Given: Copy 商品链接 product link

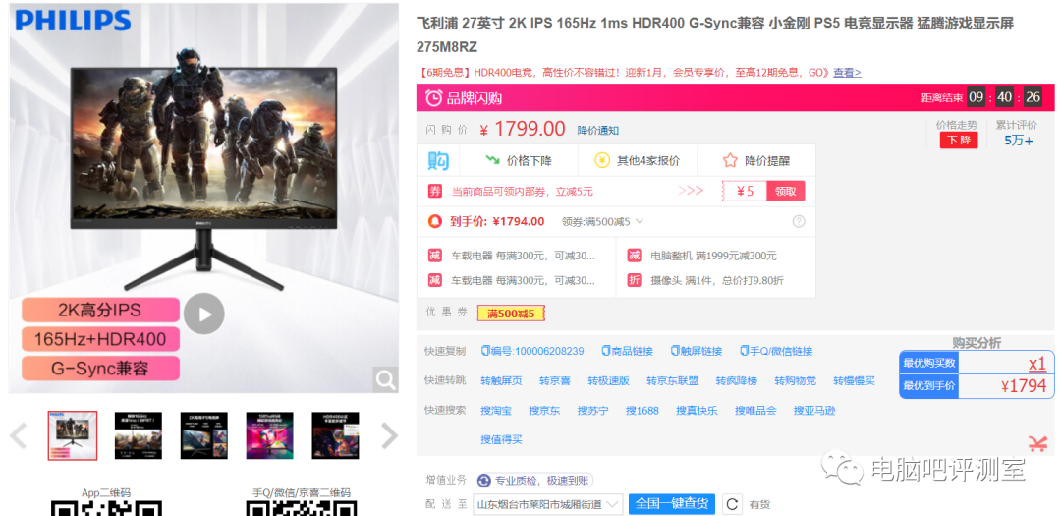Looking at the screenshot, I should 627,351.
